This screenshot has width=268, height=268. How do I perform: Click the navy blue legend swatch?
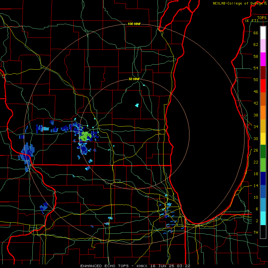[263, 178]
